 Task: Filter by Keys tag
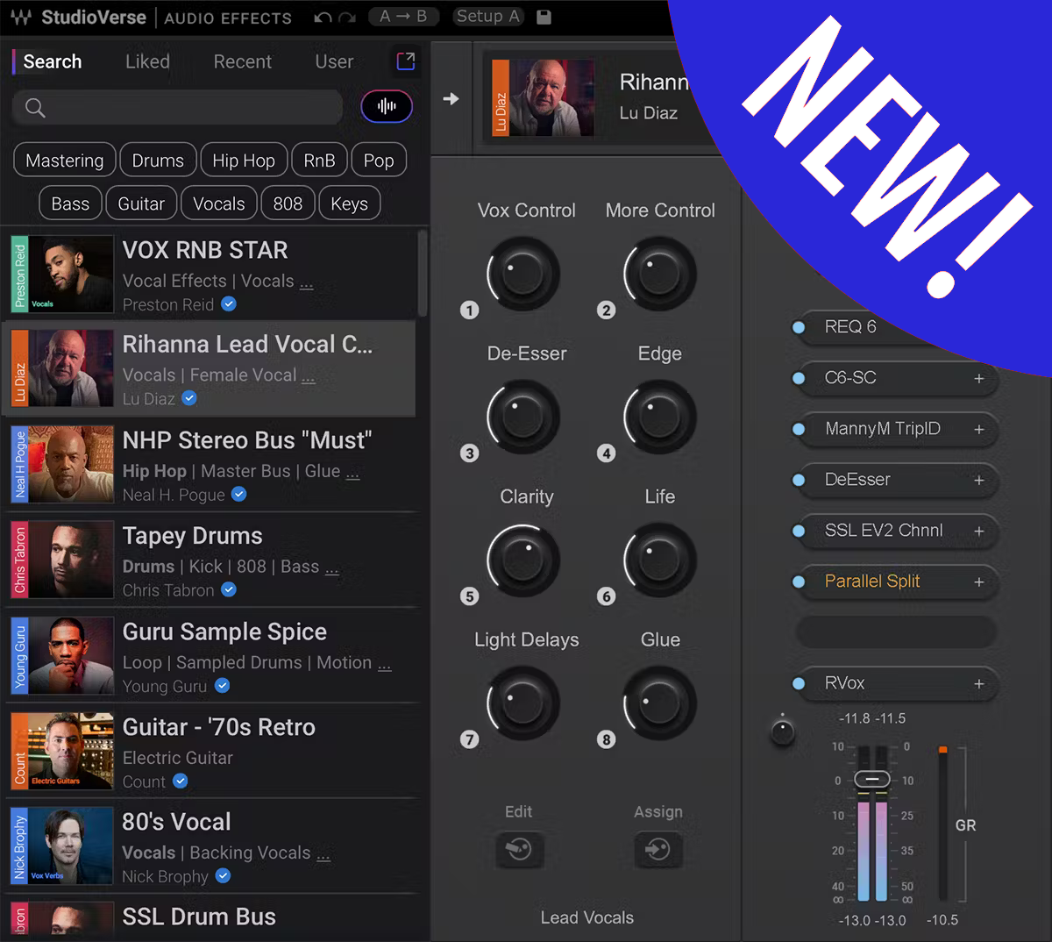[349, 203]
